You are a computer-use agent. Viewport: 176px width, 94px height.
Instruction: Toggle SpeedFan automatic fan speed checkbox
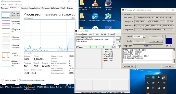click(x=117, y=46)
